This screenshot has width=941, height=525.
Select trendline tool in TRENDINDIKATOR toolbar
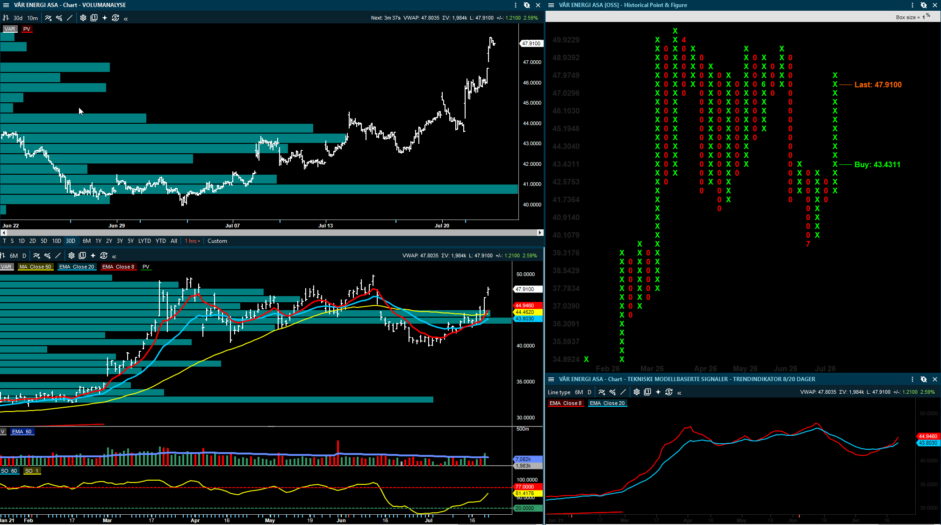coord(623,392)
